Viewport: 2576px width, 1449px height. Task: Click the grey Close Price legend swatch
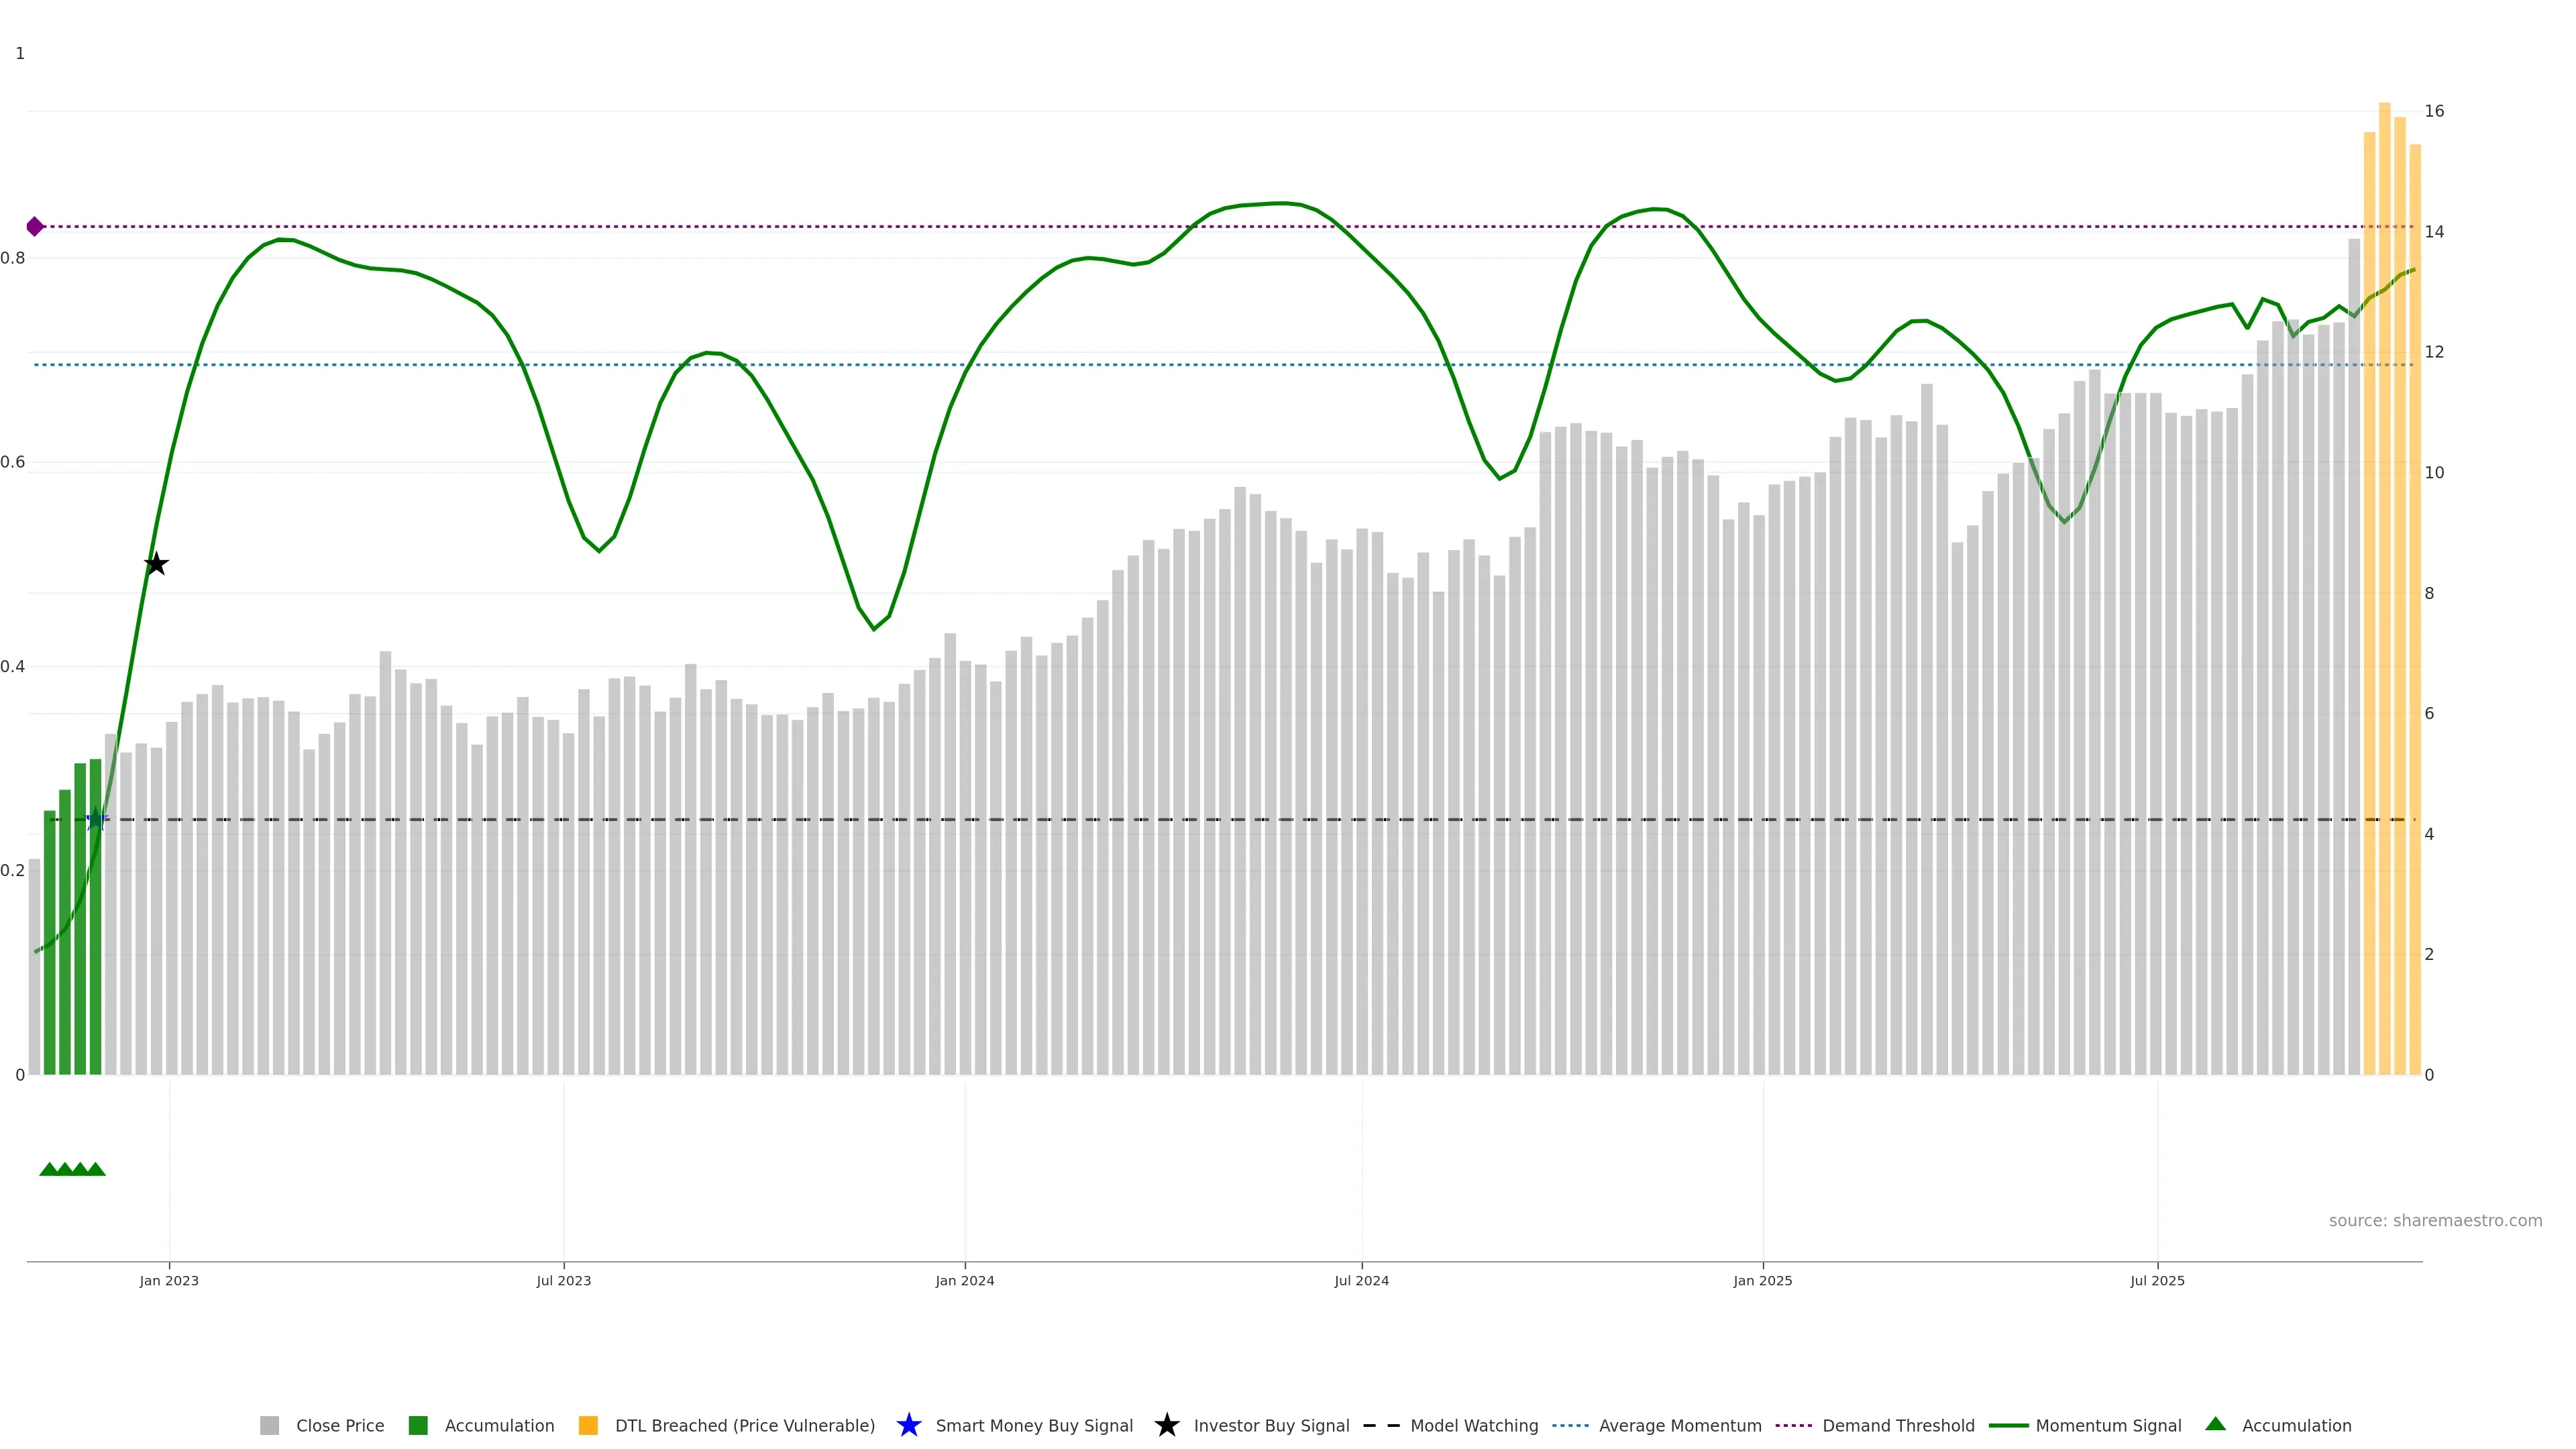269,1425
